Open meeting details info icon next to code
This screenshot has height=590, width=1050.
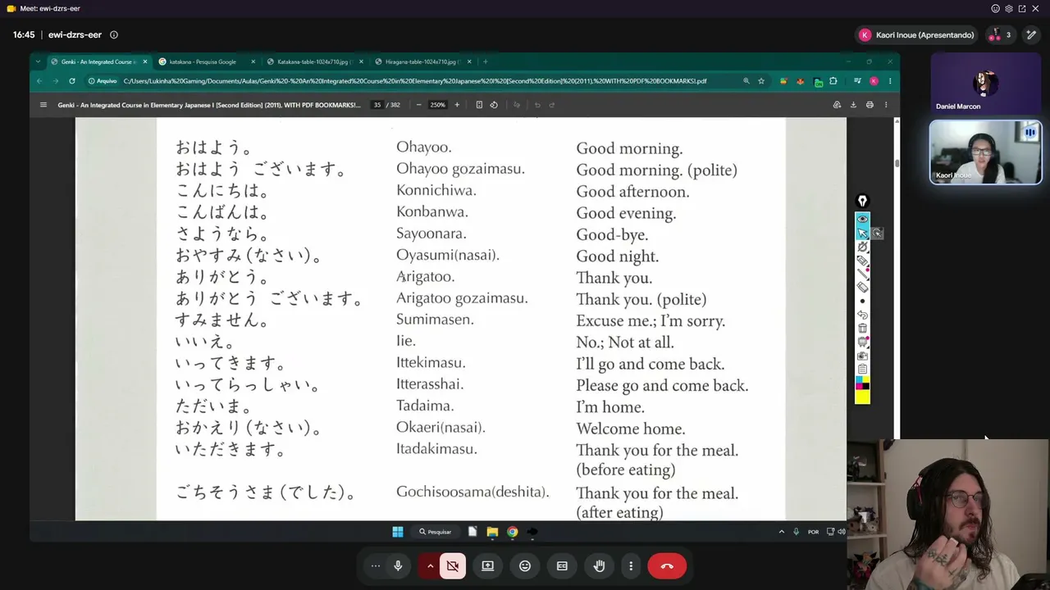tap(114, 35)
